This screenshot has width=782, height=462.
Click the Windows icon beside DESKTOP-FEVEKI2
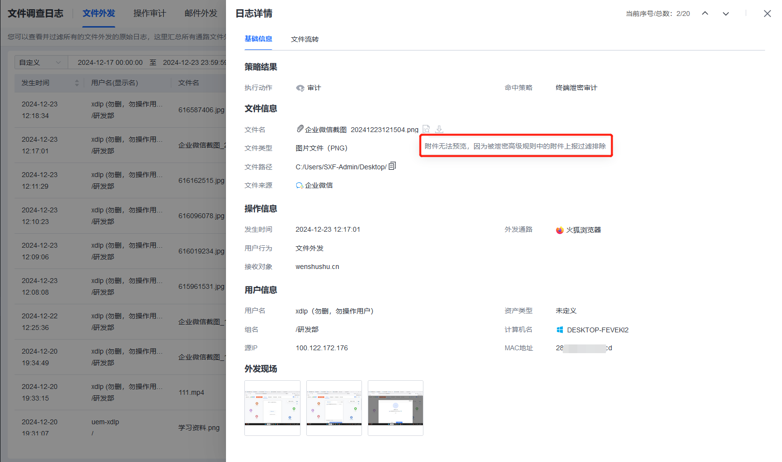(560, 330)
